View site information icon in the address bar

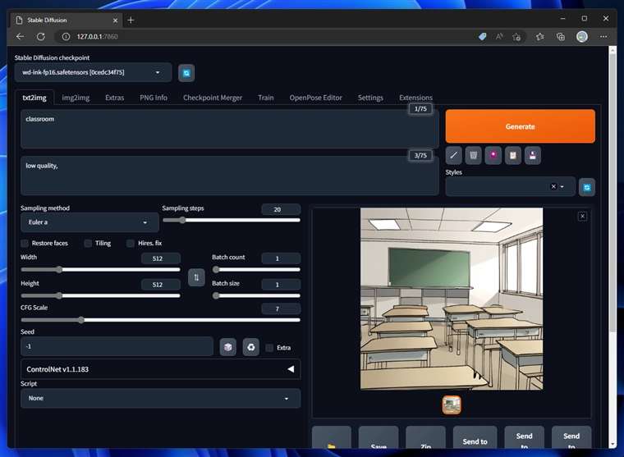coord(66,37)
